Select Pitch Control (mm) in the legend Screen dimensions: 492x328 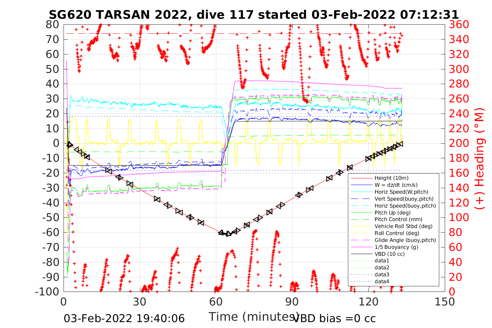[395, 219]
